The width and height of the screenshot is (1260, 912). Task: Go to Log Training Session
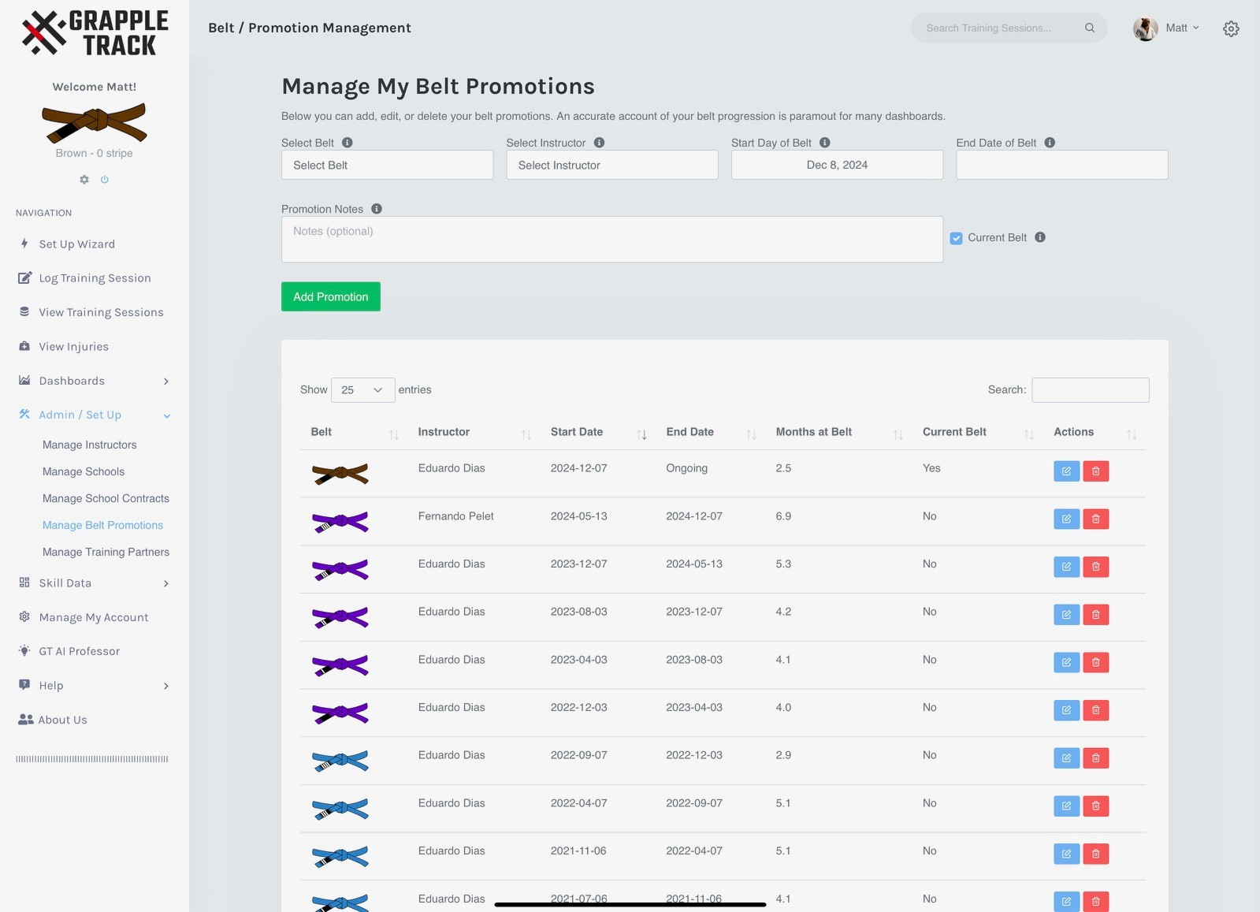[95, 278]
